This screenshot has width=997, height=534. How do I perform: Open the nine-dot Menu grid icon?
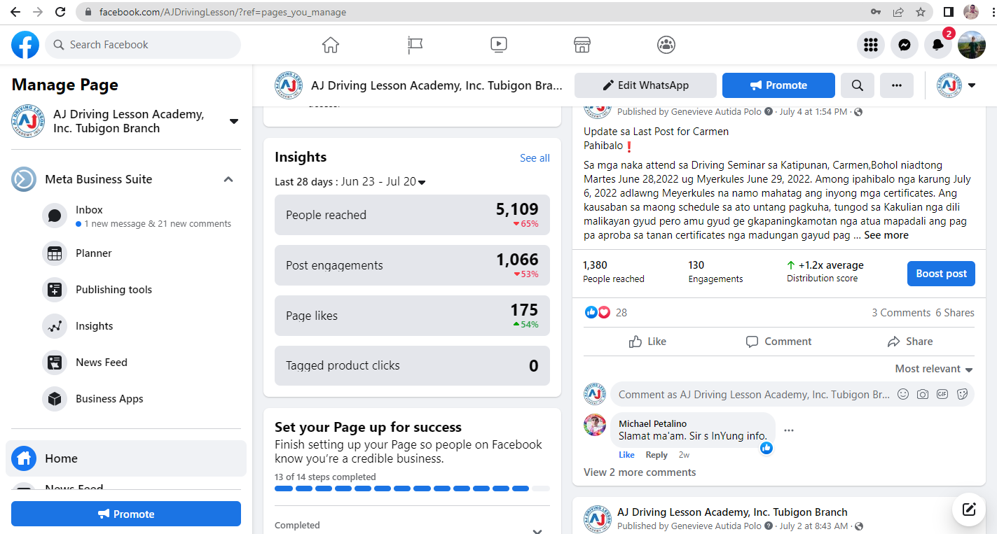pyautogui.click(x=871, y=45)
